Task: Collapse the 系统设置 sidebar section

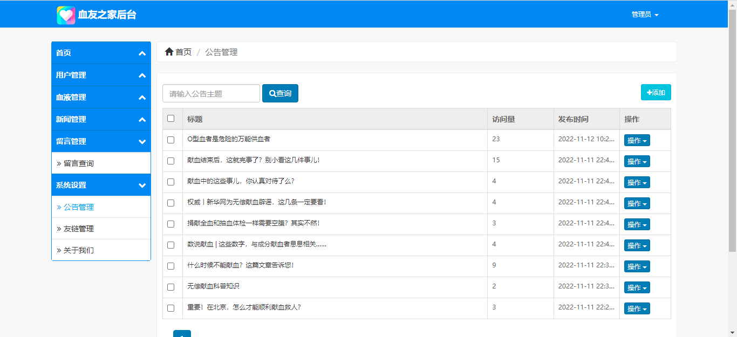Action: pyautogui.click(x=101, y=185)
